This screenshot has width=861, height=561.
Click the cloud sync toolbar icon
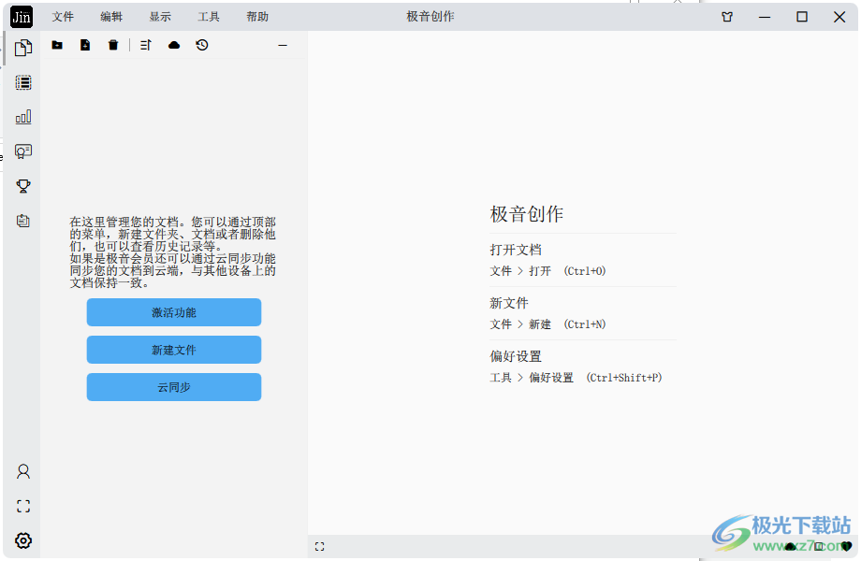(174, 45)
